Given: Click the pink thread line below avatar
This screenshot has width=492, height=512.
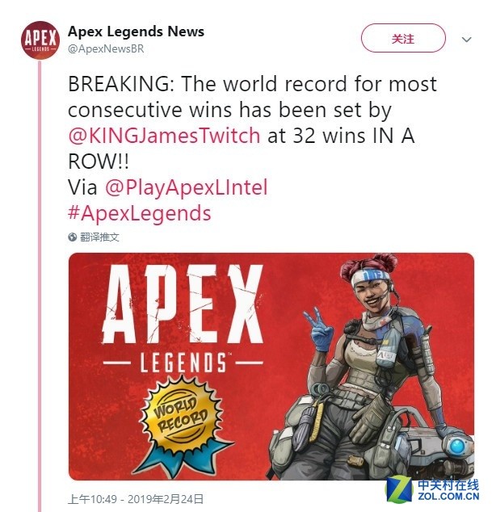Looking at the screenshot, I should pyautogui.click(x=40, y=286).
